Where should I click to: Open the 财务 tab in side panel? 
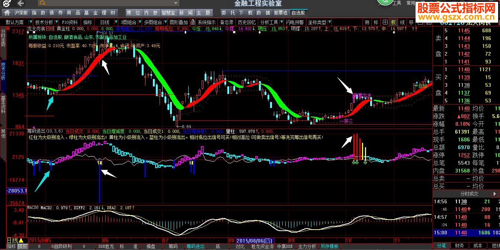pyautogui.click(x=459, y=246)
